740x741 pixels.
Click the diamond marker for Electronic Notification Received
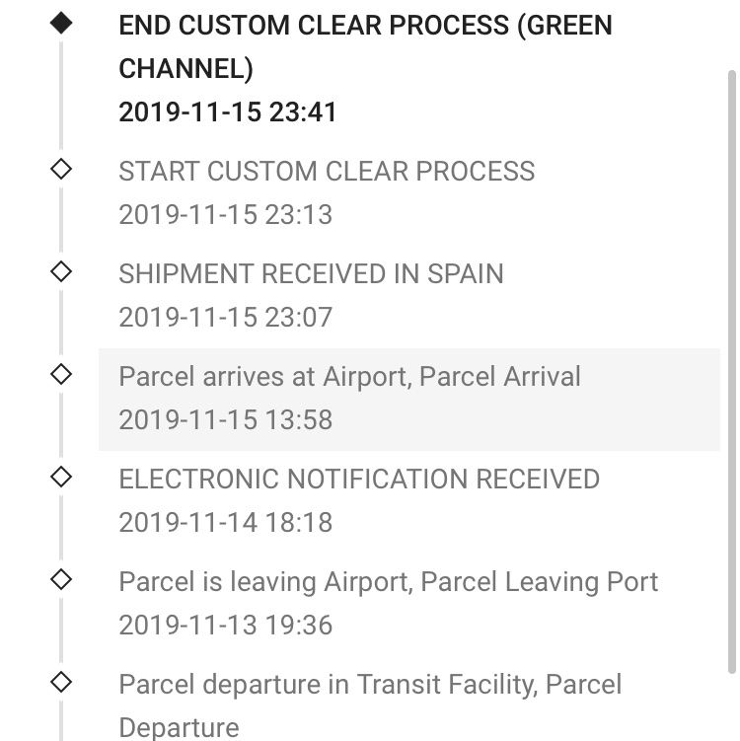(61, 478)
